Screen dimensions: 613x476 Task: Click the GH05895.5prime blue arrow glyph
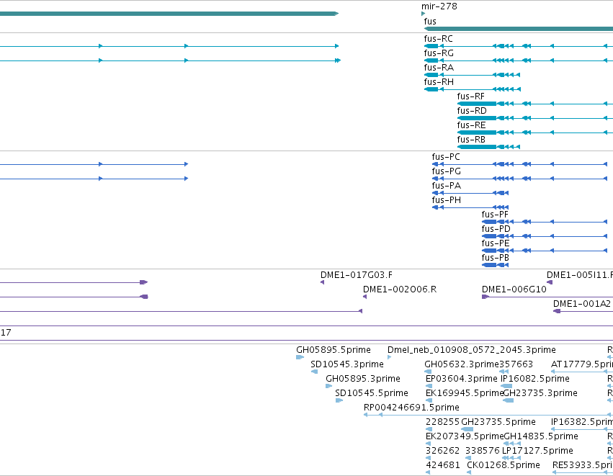[300, 357]
